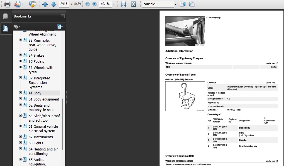Expand the '61 General vehicle electrical system' bookmark
This screenshot has height=166, width=284.
point(21,126)
